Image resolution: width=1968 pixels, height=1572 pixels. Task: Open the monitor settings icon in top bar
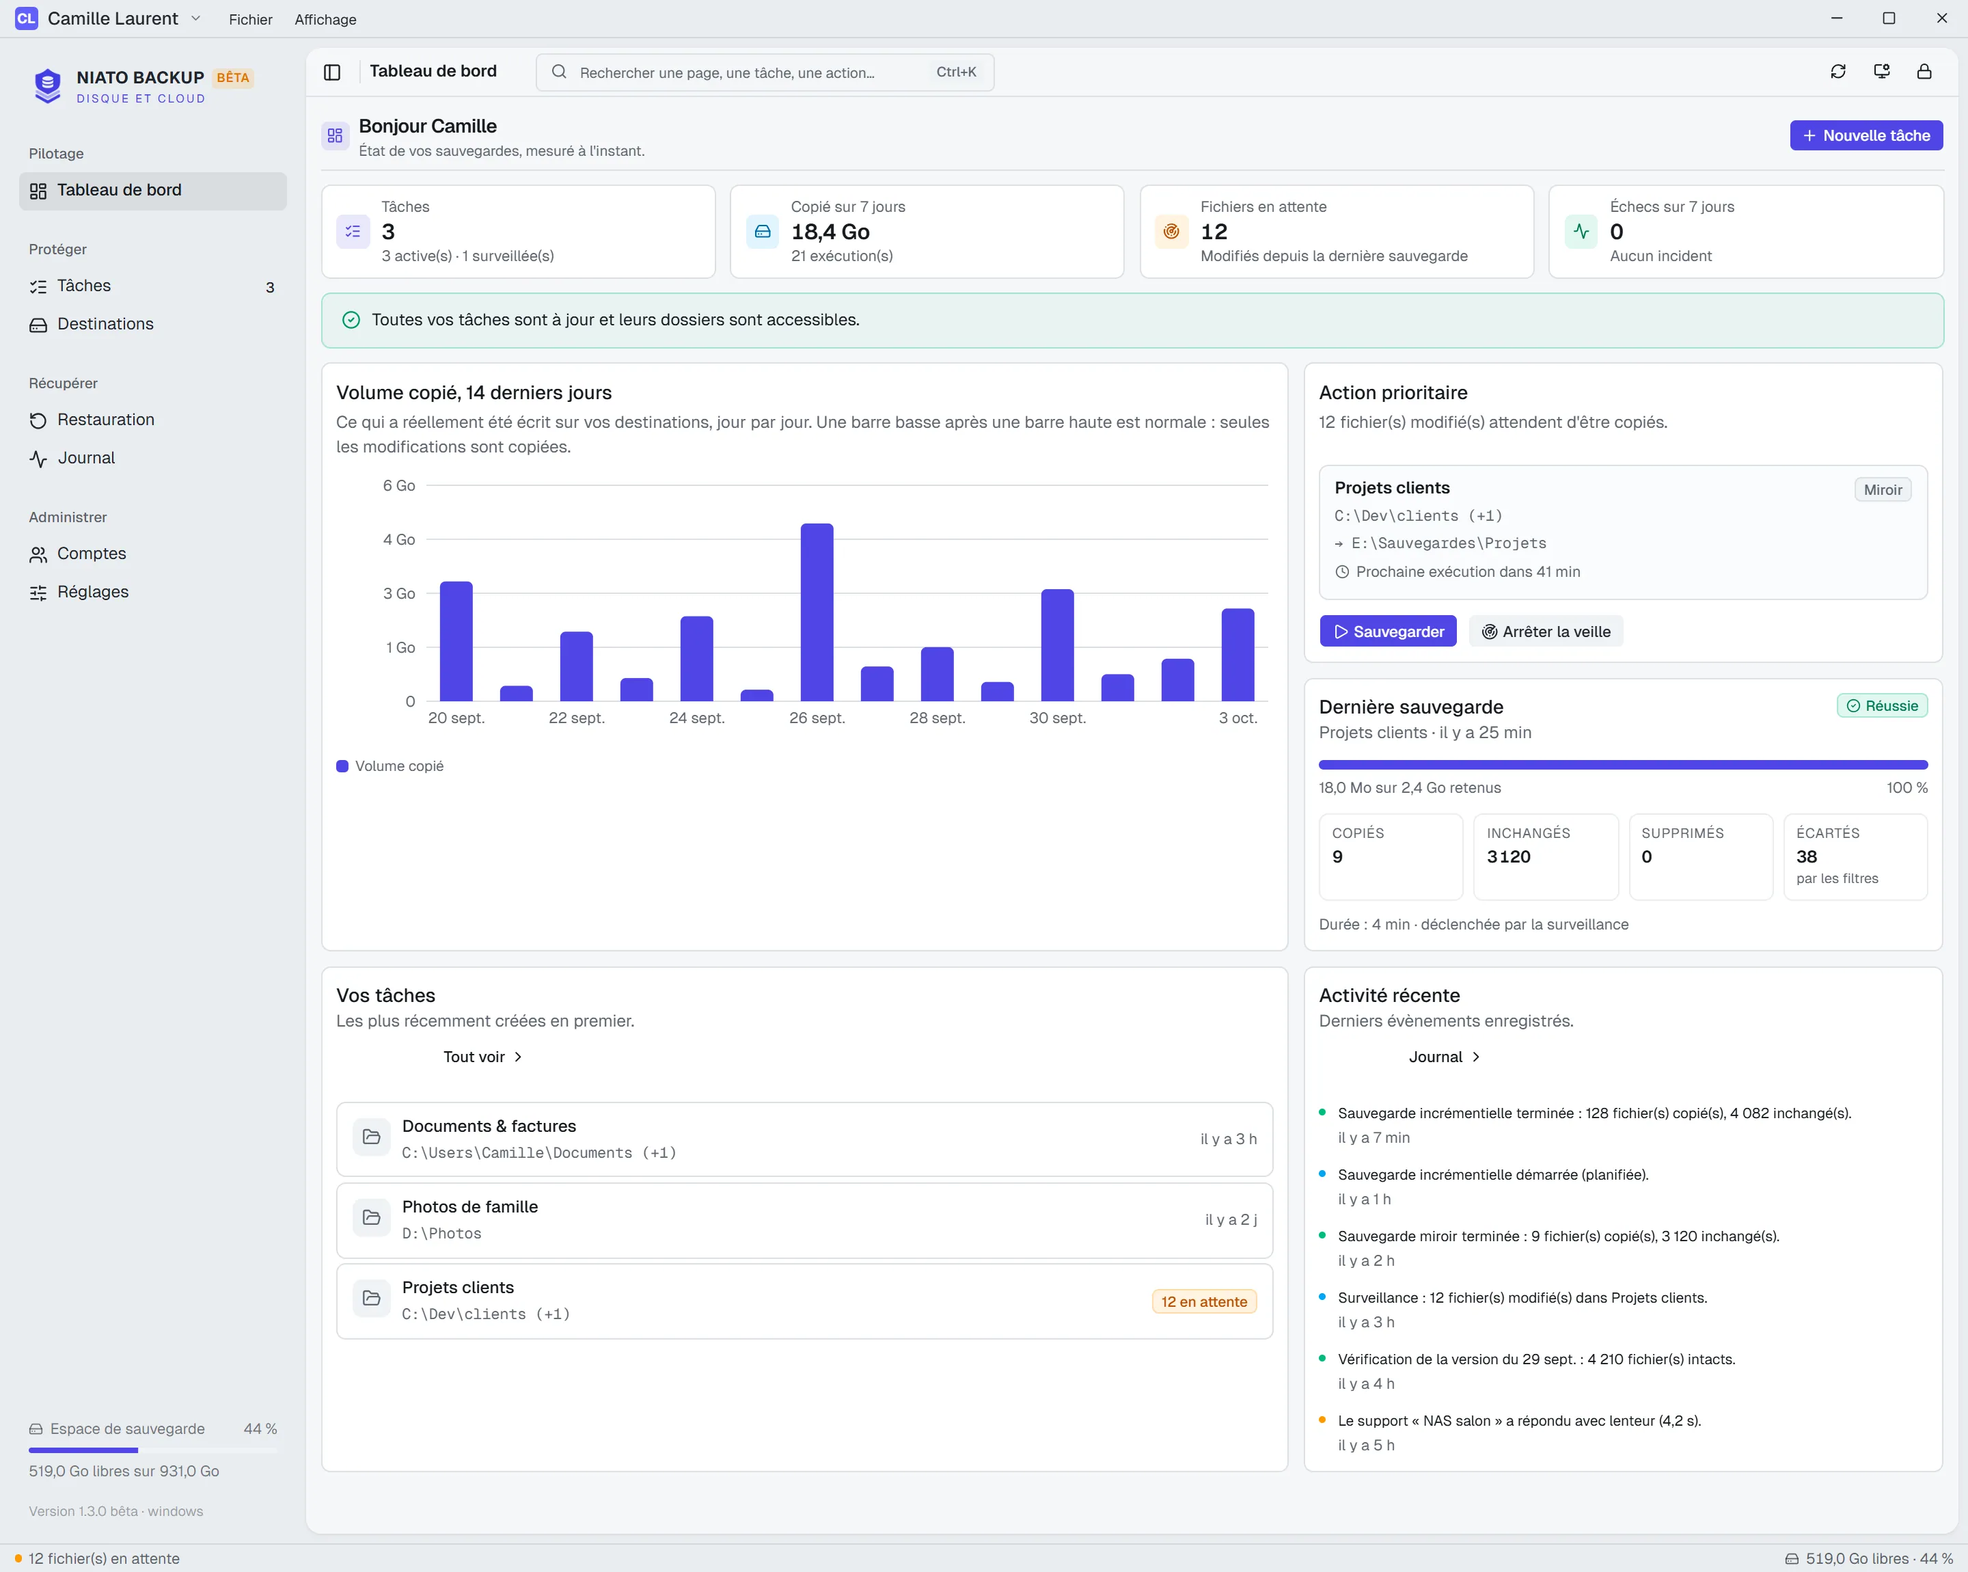pyautogui.click(x=1881, y=71)
